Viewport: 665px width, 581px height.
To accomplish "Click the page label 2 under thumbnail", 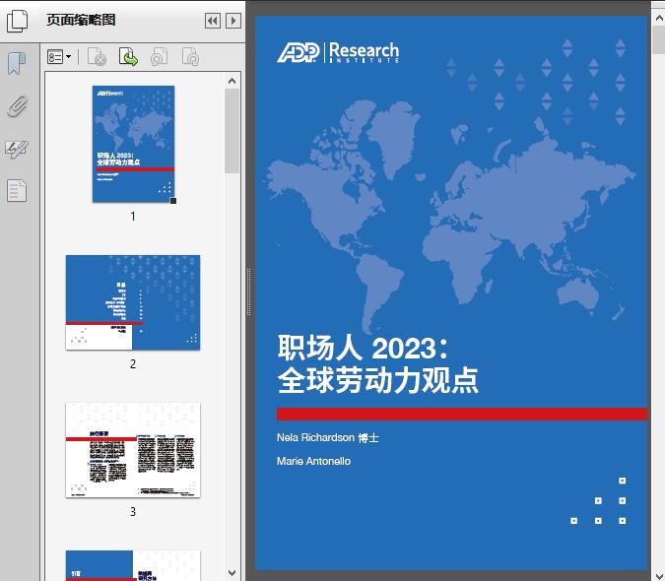I will click(133, 364).
